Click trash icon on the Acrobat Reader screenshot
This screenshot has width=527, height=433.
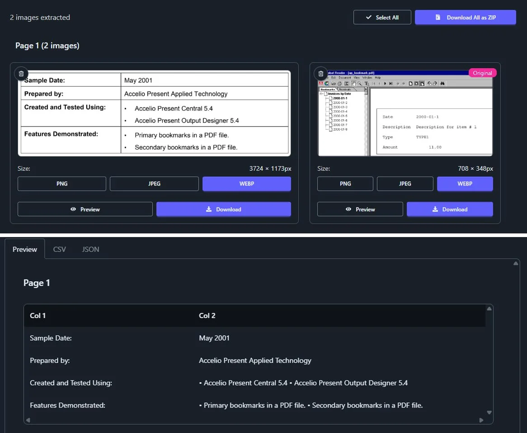pyautogui.click(x=321, y=74)
